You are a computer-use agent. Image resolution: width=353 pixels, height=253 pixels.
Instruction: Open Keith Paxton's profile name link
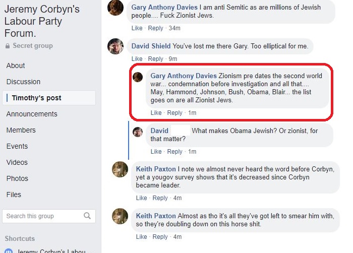[x=156, y=169]
